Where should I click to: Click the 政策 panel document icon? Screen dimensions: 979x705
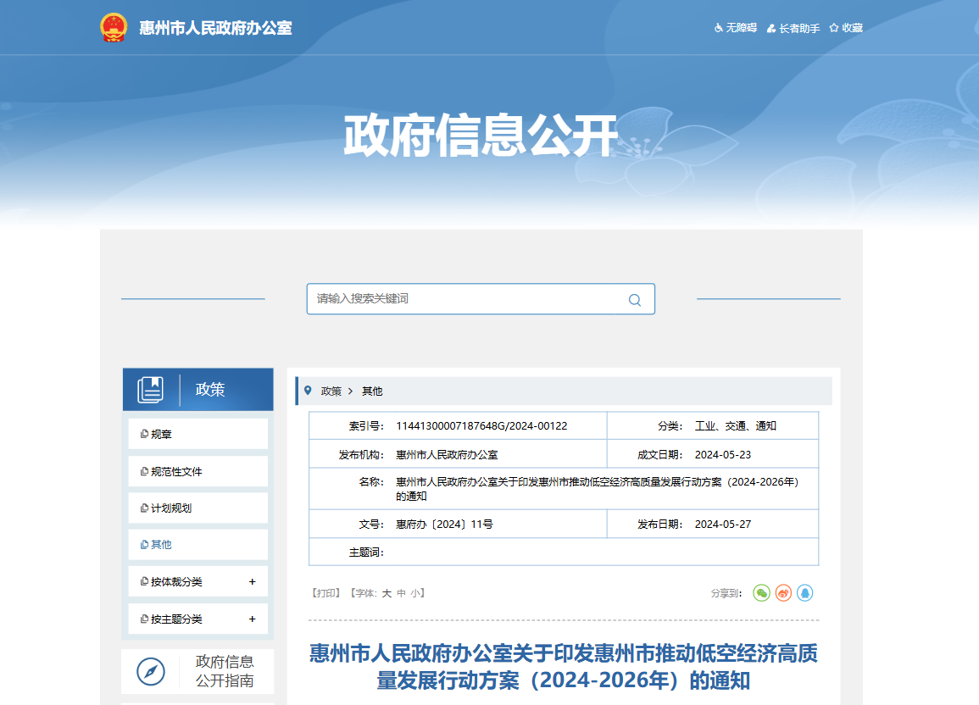coord(153,389)
